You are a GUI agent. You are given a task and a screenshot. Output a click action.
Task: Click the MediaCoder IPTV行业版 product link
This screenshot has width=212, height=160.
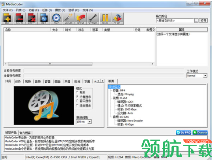(x=46, y=145)
